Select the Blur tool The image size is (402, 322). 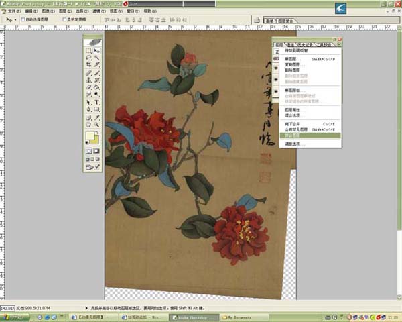pyautogui.click(x=89, y=94)
